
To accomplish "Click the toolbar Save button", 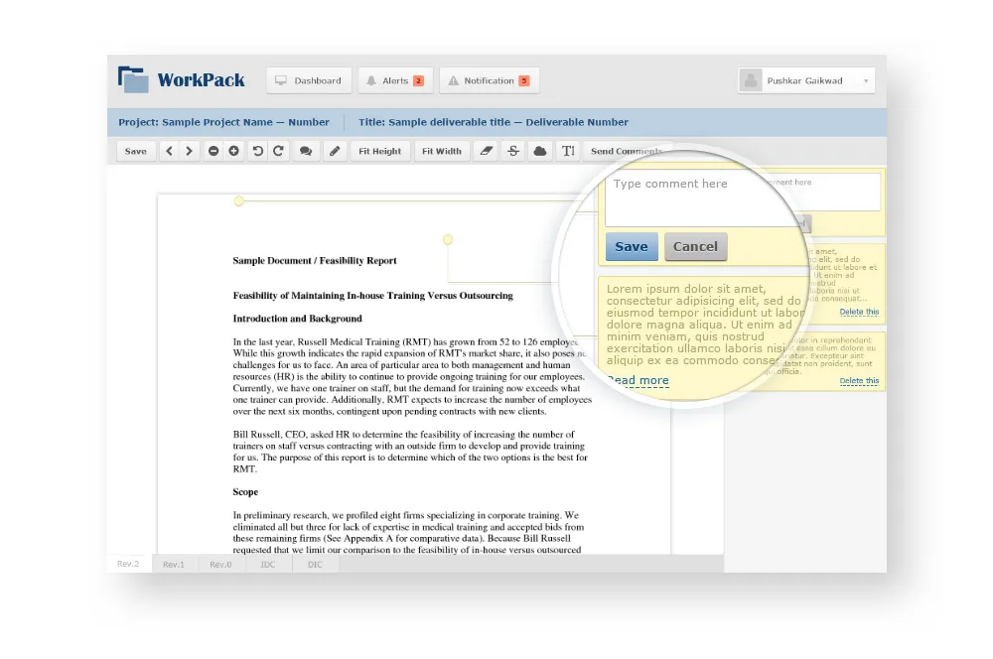I will coord(135,151).
